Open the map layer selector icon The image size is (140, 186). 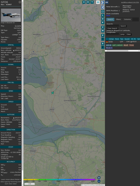(x=98, y=2)
